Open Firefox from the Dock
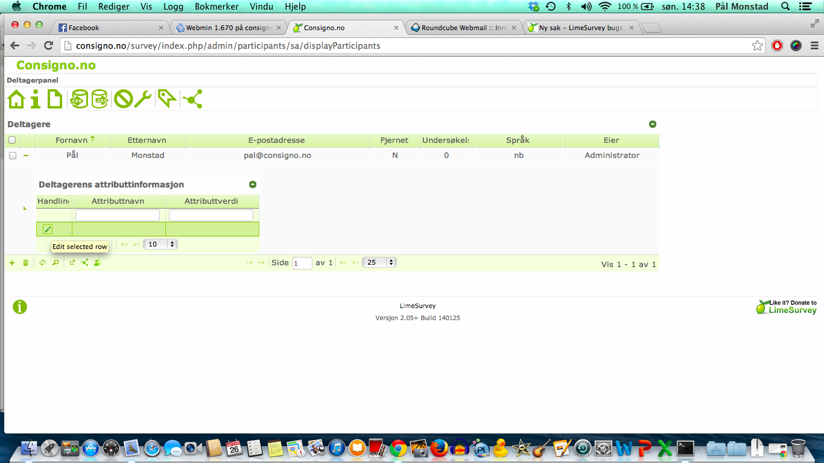 (x=440, y=449)
